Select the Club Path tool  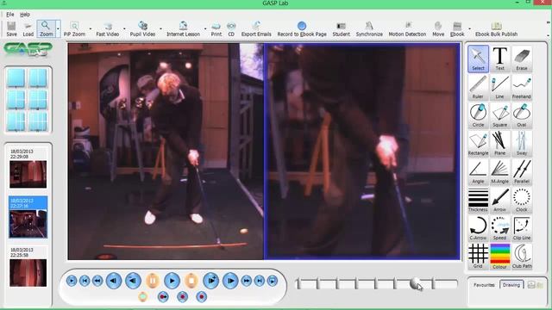coord(522,257)
